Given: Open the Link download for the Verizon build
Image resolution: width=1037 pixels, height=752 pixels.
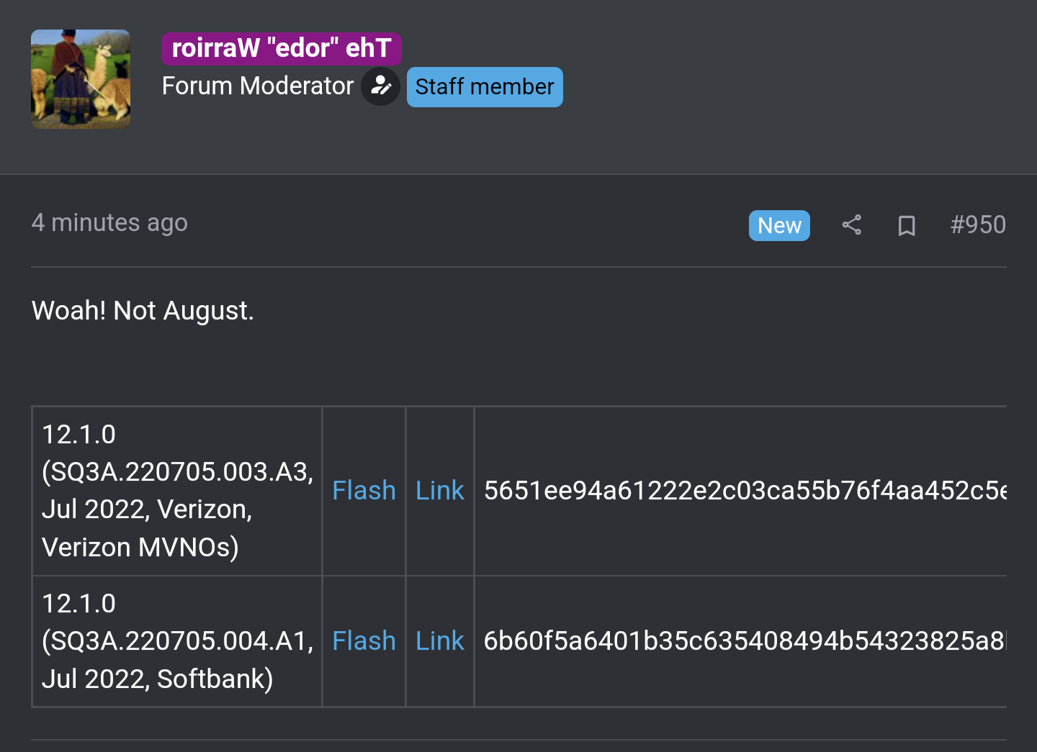Looking at the screenshot, I should coord(439,491).
